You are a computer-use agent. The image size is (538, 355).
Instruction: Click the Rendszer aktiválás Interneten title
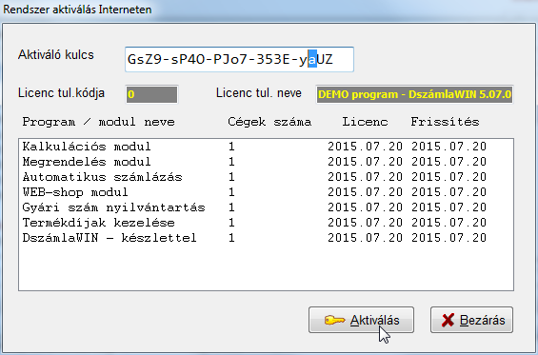click(x=77, y=10)
